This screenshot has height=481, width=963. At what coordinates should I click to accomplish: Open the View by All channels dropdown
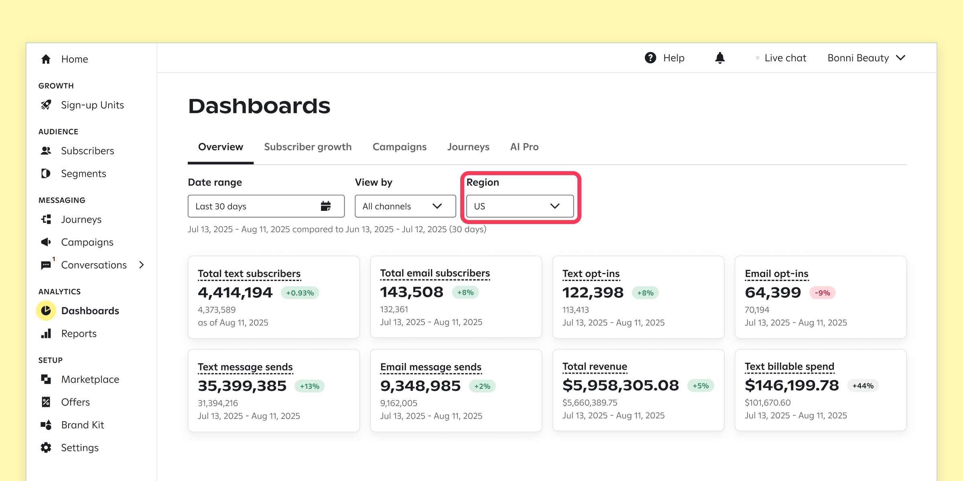(x=405, y=206)
